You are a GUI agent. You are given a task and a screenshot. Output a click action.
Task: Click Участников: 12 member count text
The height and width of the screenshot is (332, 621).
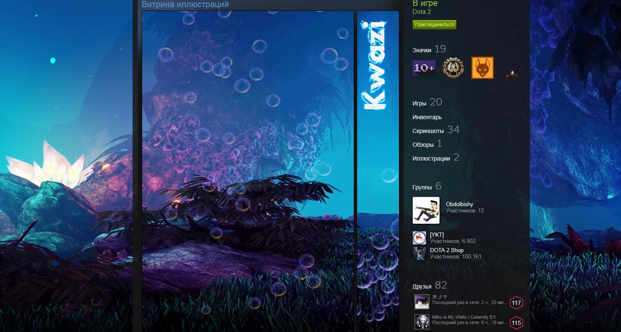[x=465, y=211]
